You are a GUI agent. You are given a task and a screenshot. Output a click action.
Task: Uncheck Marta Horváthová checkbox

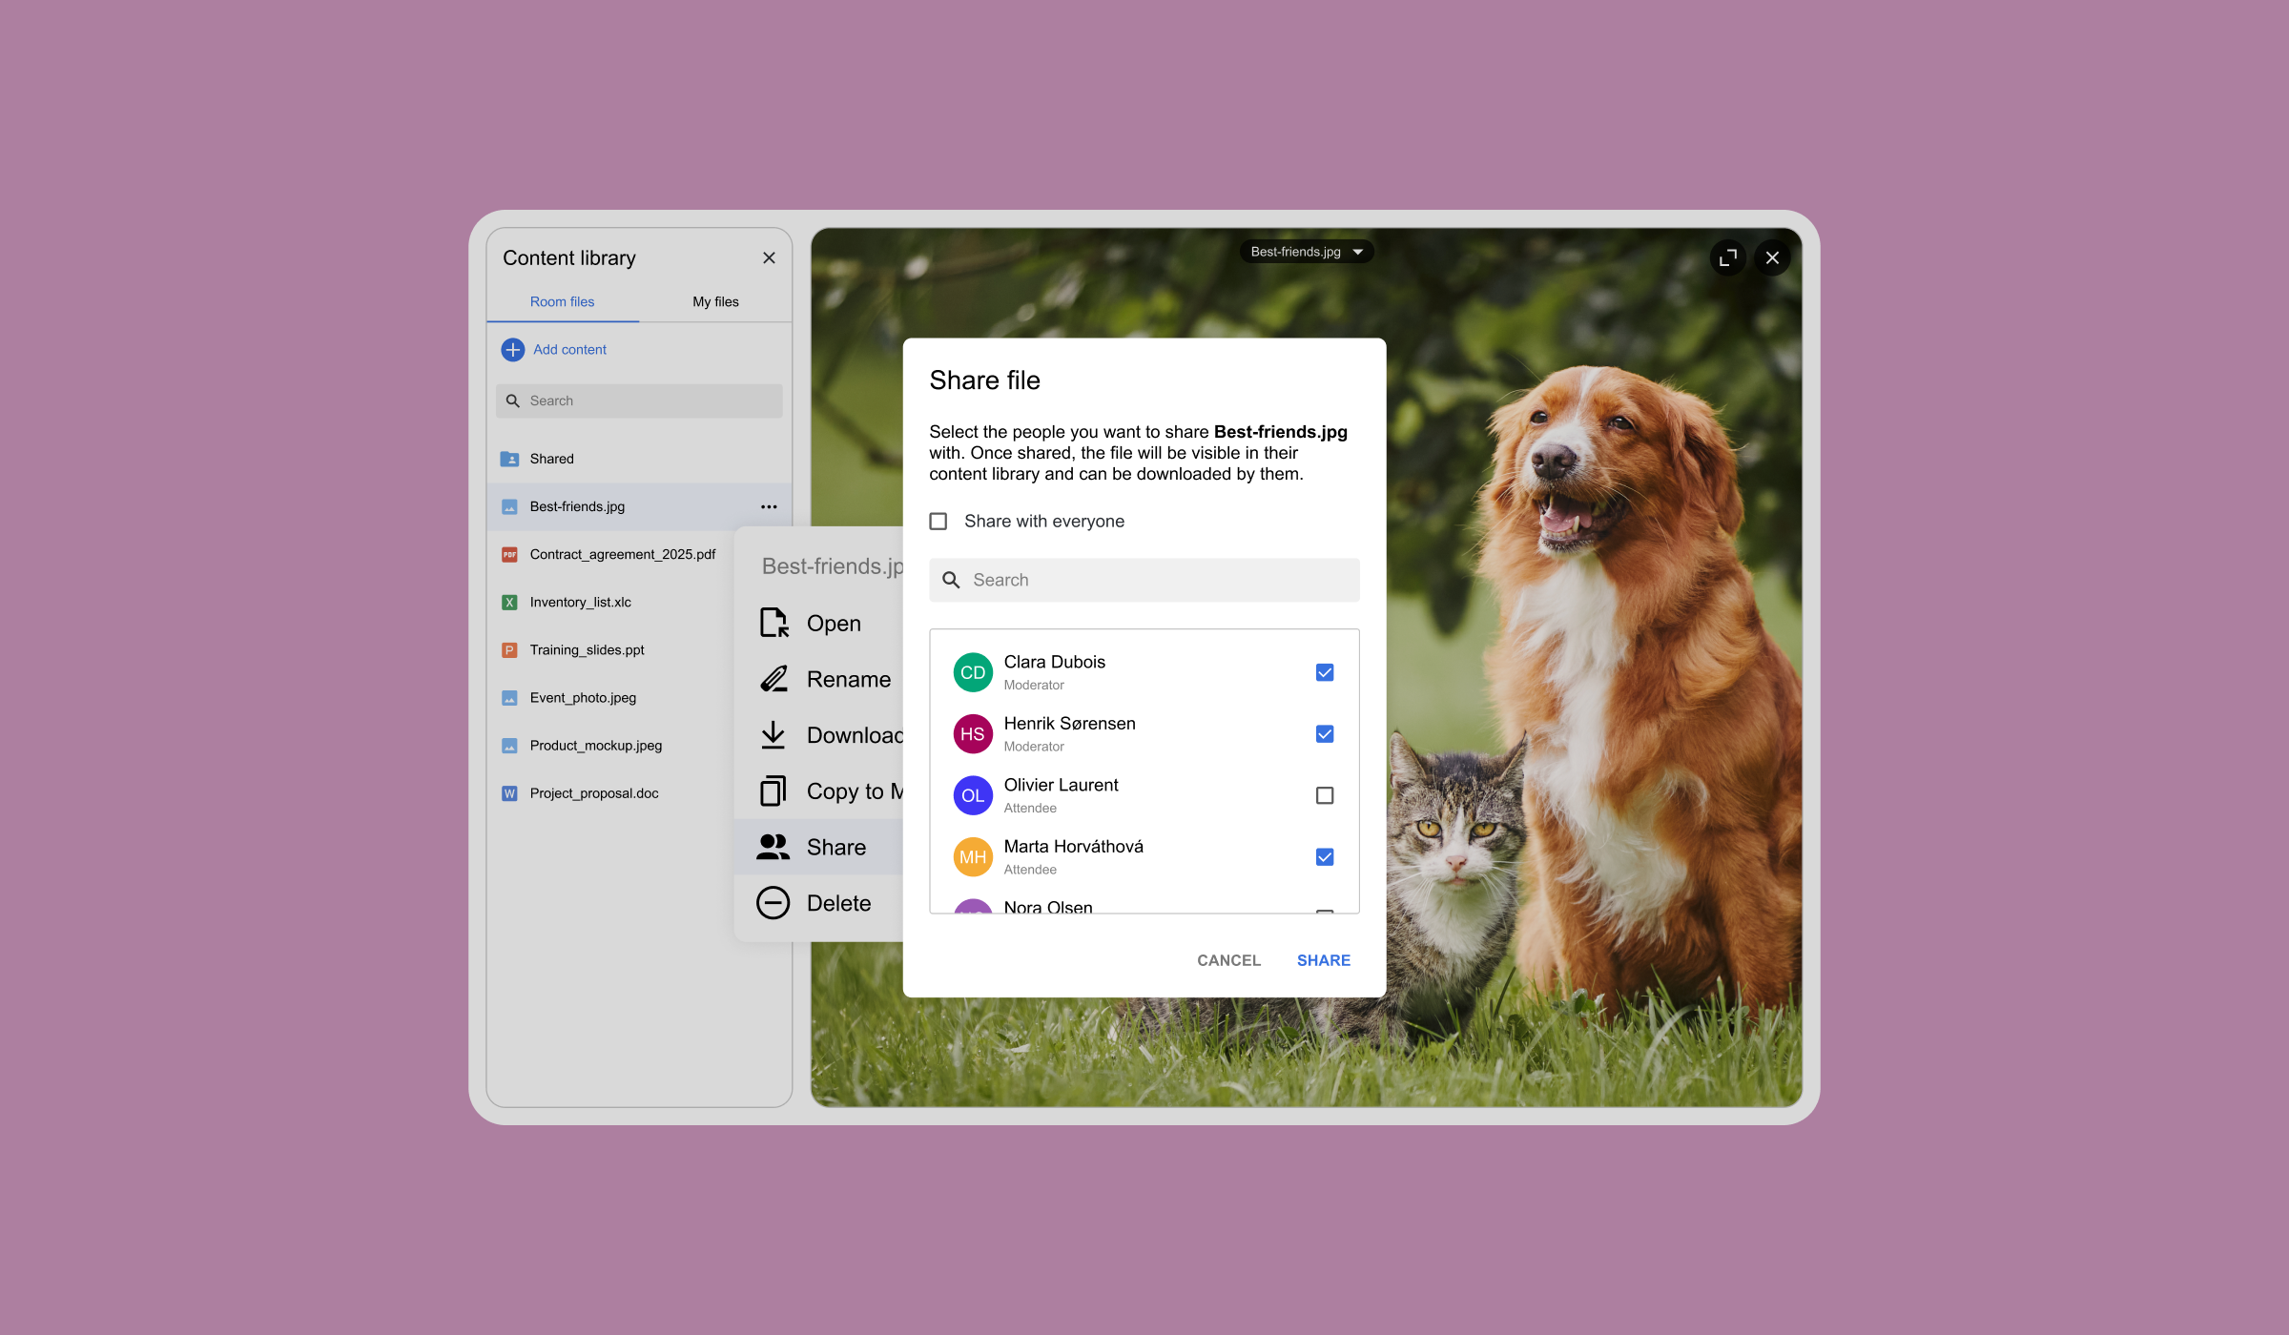tap(1324, 856)
